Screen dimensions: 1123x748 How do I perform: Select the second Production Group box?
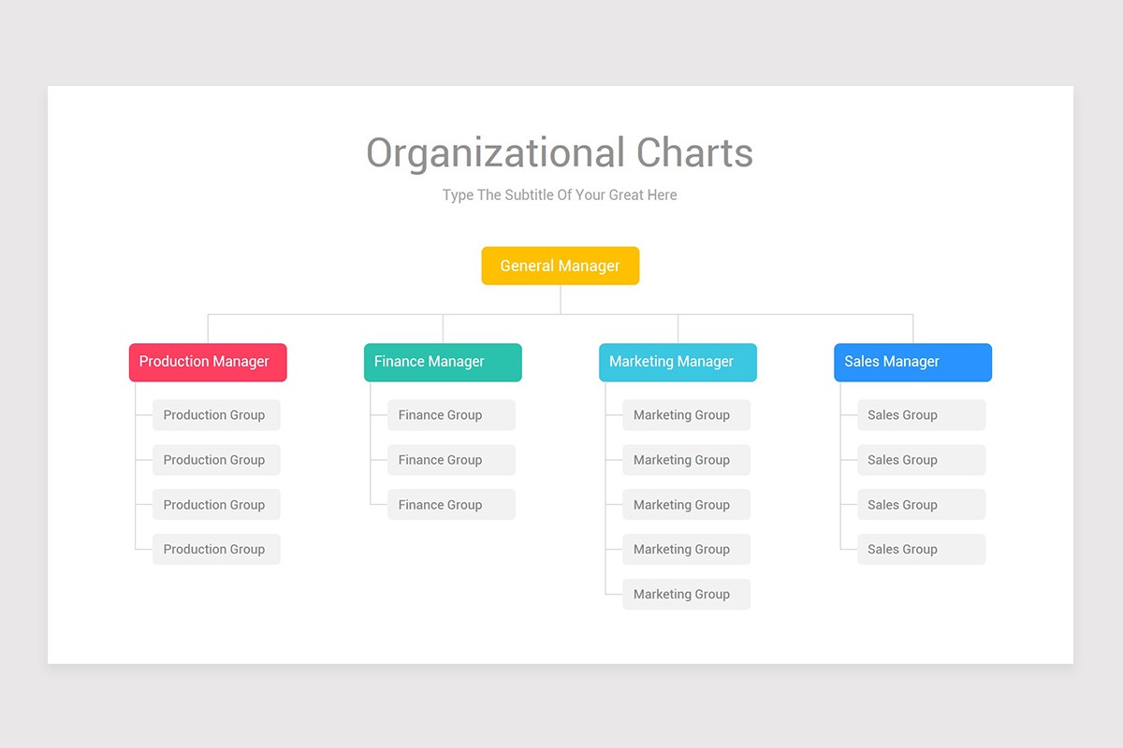[216, 460]
